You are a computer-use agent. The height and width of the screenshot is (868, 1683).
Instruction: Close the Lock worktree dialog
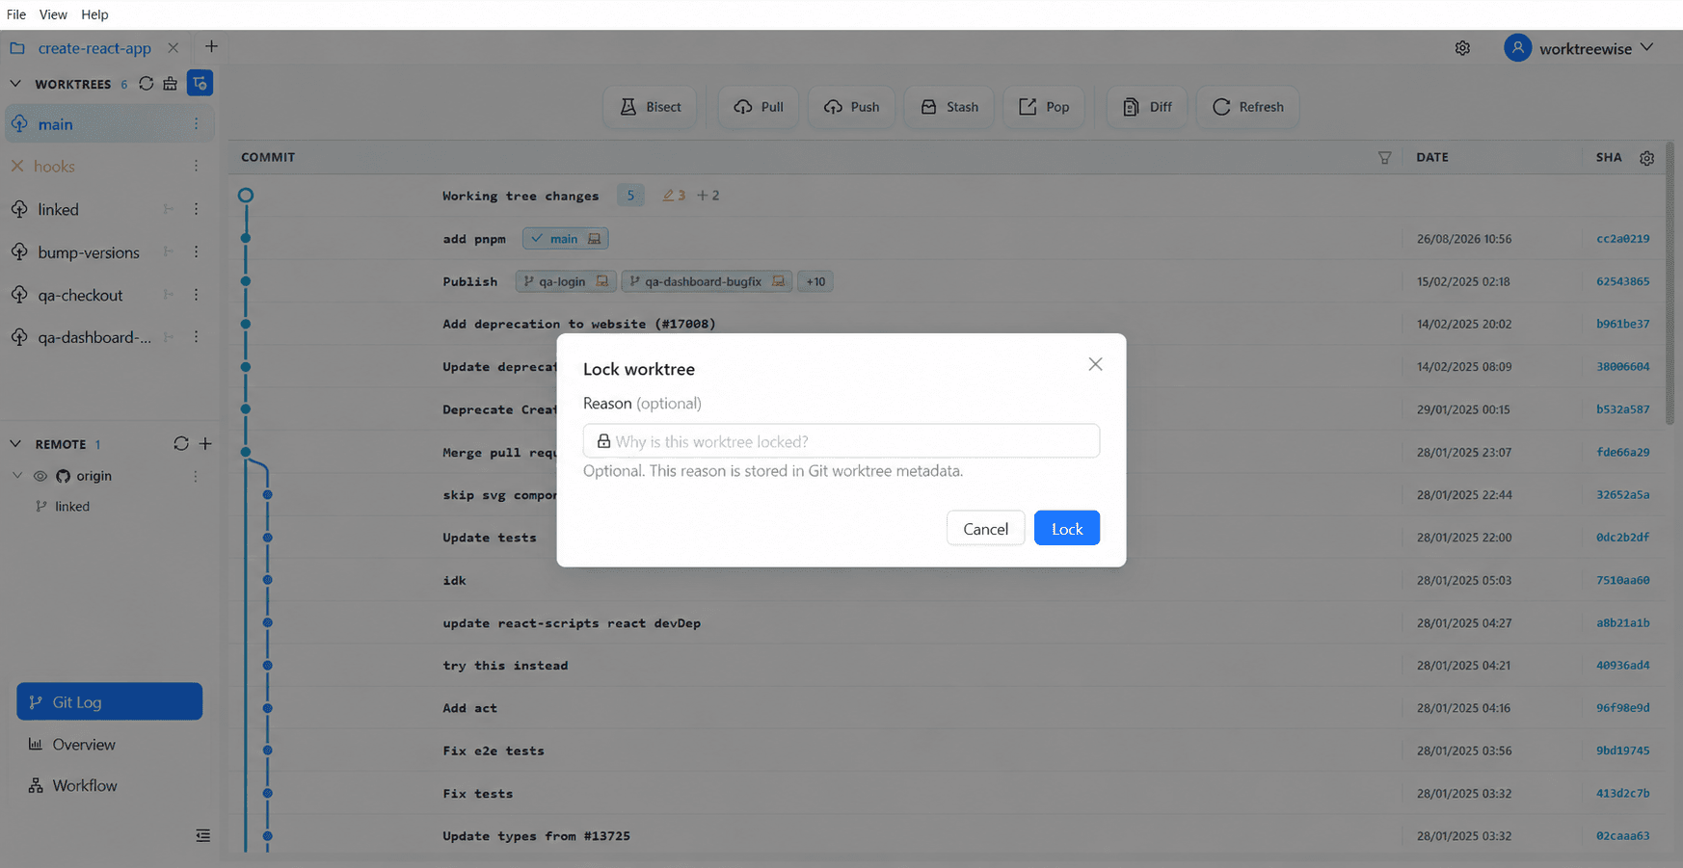1095,364
